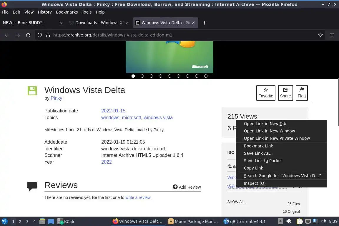The width and height of the screenshot is (339, 226).
Task: Select the third carousel dot
Action: 151,76
